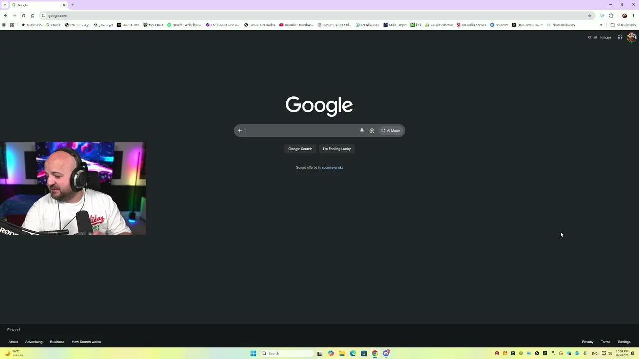Open the WhatsApp bookmark
Screen dimensions: 639x359
coord(368,25)
